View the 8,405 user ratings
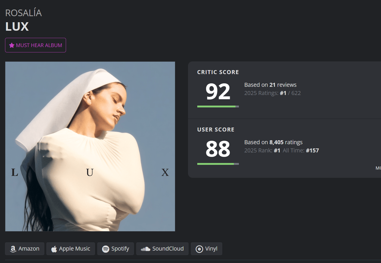 coord(276,142)
